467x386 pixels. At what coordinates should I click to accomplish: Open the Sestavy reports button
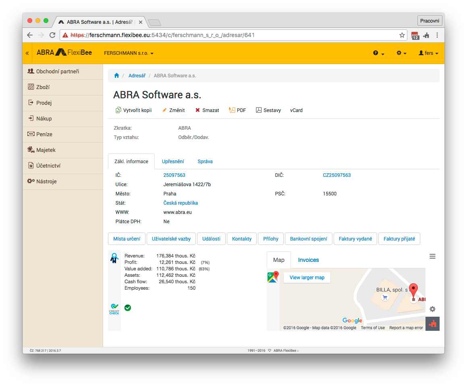click(268, 110)
